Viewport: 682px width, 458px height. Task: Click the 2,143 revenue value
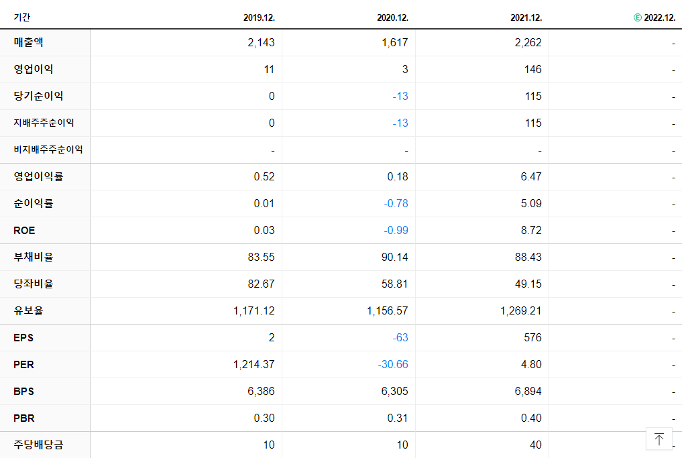pos(261,43)
